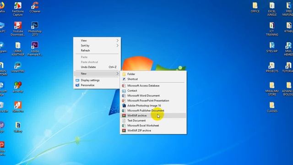The width and height of the screenshot is (293, 165).
Task: Select the Youtube Downloader desktop icon
Action: (x=18, y=28)
